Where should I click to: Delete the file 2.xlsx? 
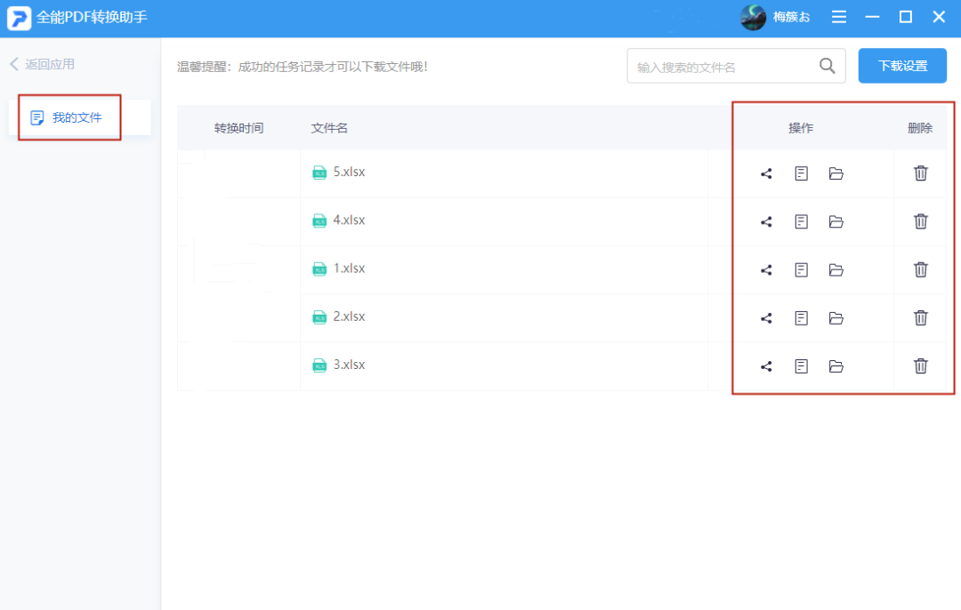click(x=920, y=317)
